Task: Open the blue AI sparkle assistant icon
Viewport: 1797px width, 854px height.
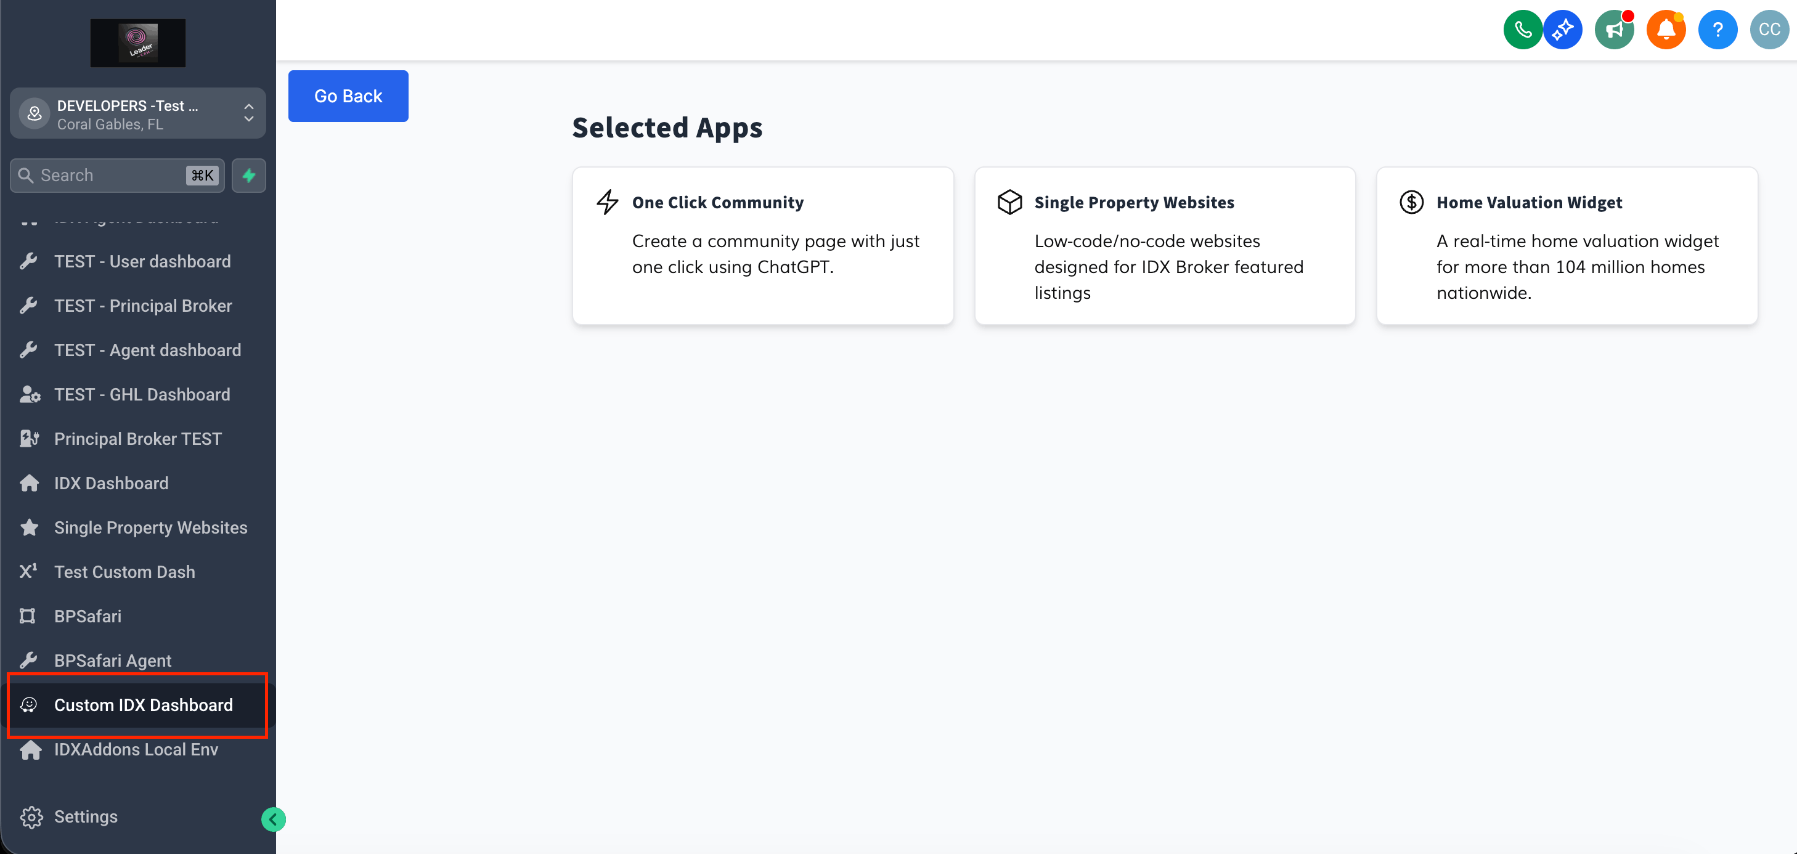Action: coord(1563,30)
